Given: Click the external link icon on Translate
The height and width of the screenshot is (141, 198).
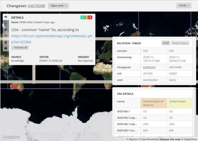Looking at the screenshot, I should point(26,47).
